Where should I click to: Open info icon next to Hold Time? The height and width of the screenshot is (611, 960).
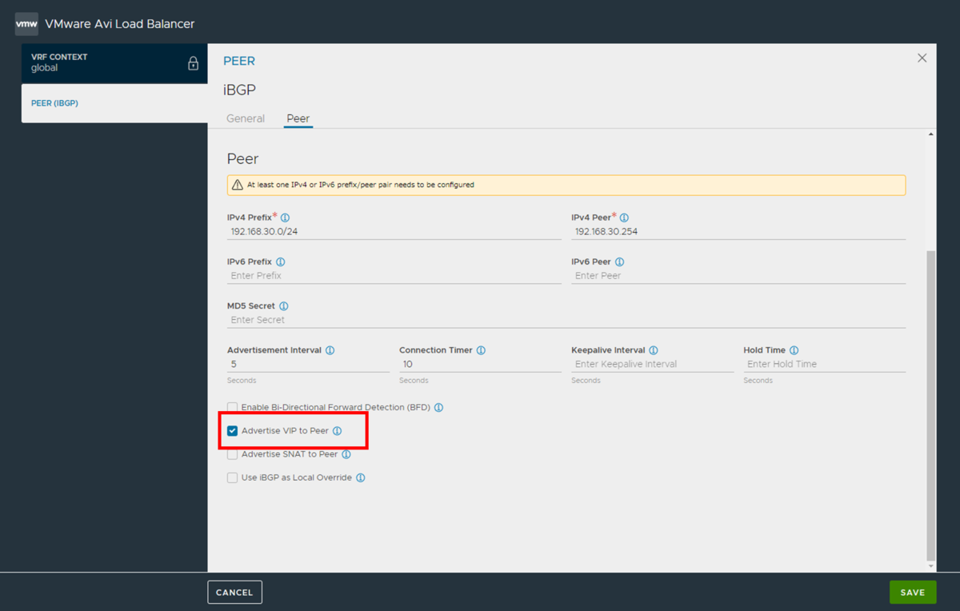[x=794, y=350]
